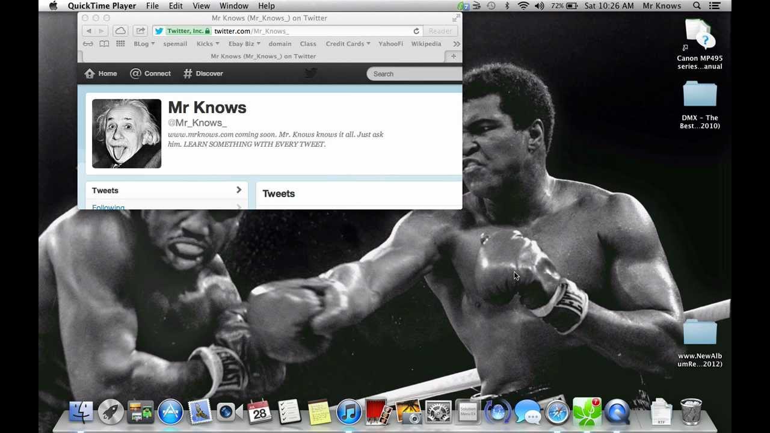Show more bookmarks with double chevron
Screen dimensions: 770x433
tap(457, 44)
